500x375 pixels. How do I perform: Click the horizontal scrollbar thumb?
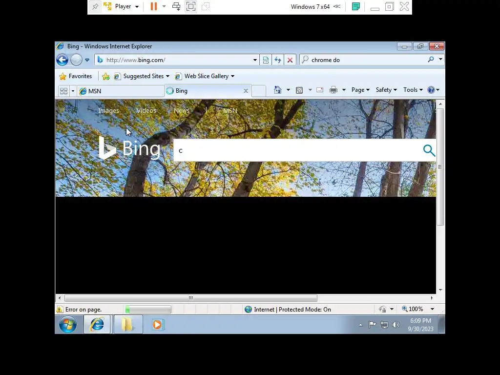tap(191, 298)
